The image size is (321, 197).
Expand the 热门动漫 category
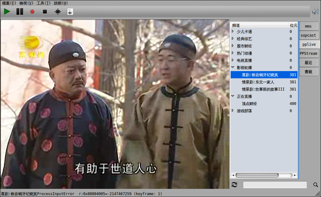click(x=233, y=53)
